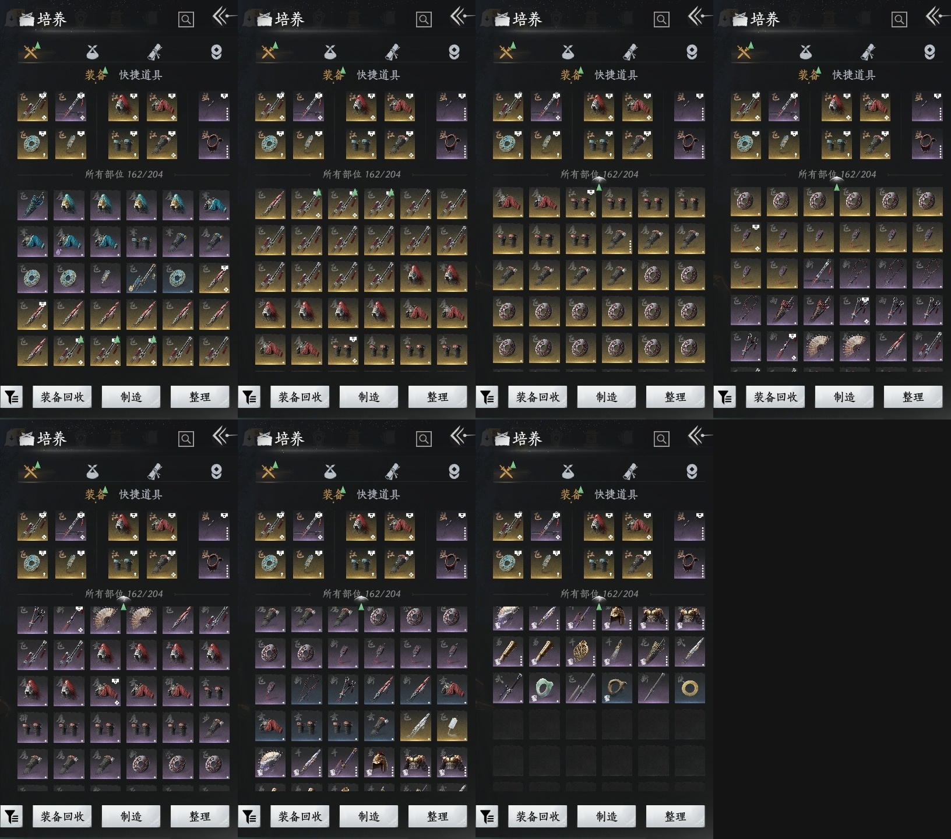Viewport: 951px width, 839px height.
Task: Select the 装备 tab in the third top-row panel
Action: point(570,75)
